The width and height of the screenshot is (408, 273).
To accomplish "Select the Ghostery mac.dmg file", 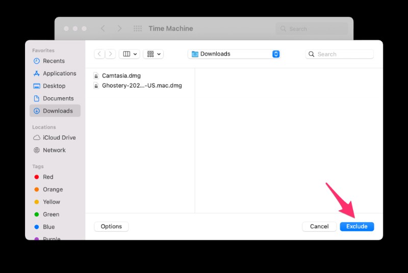I will 141,86.
